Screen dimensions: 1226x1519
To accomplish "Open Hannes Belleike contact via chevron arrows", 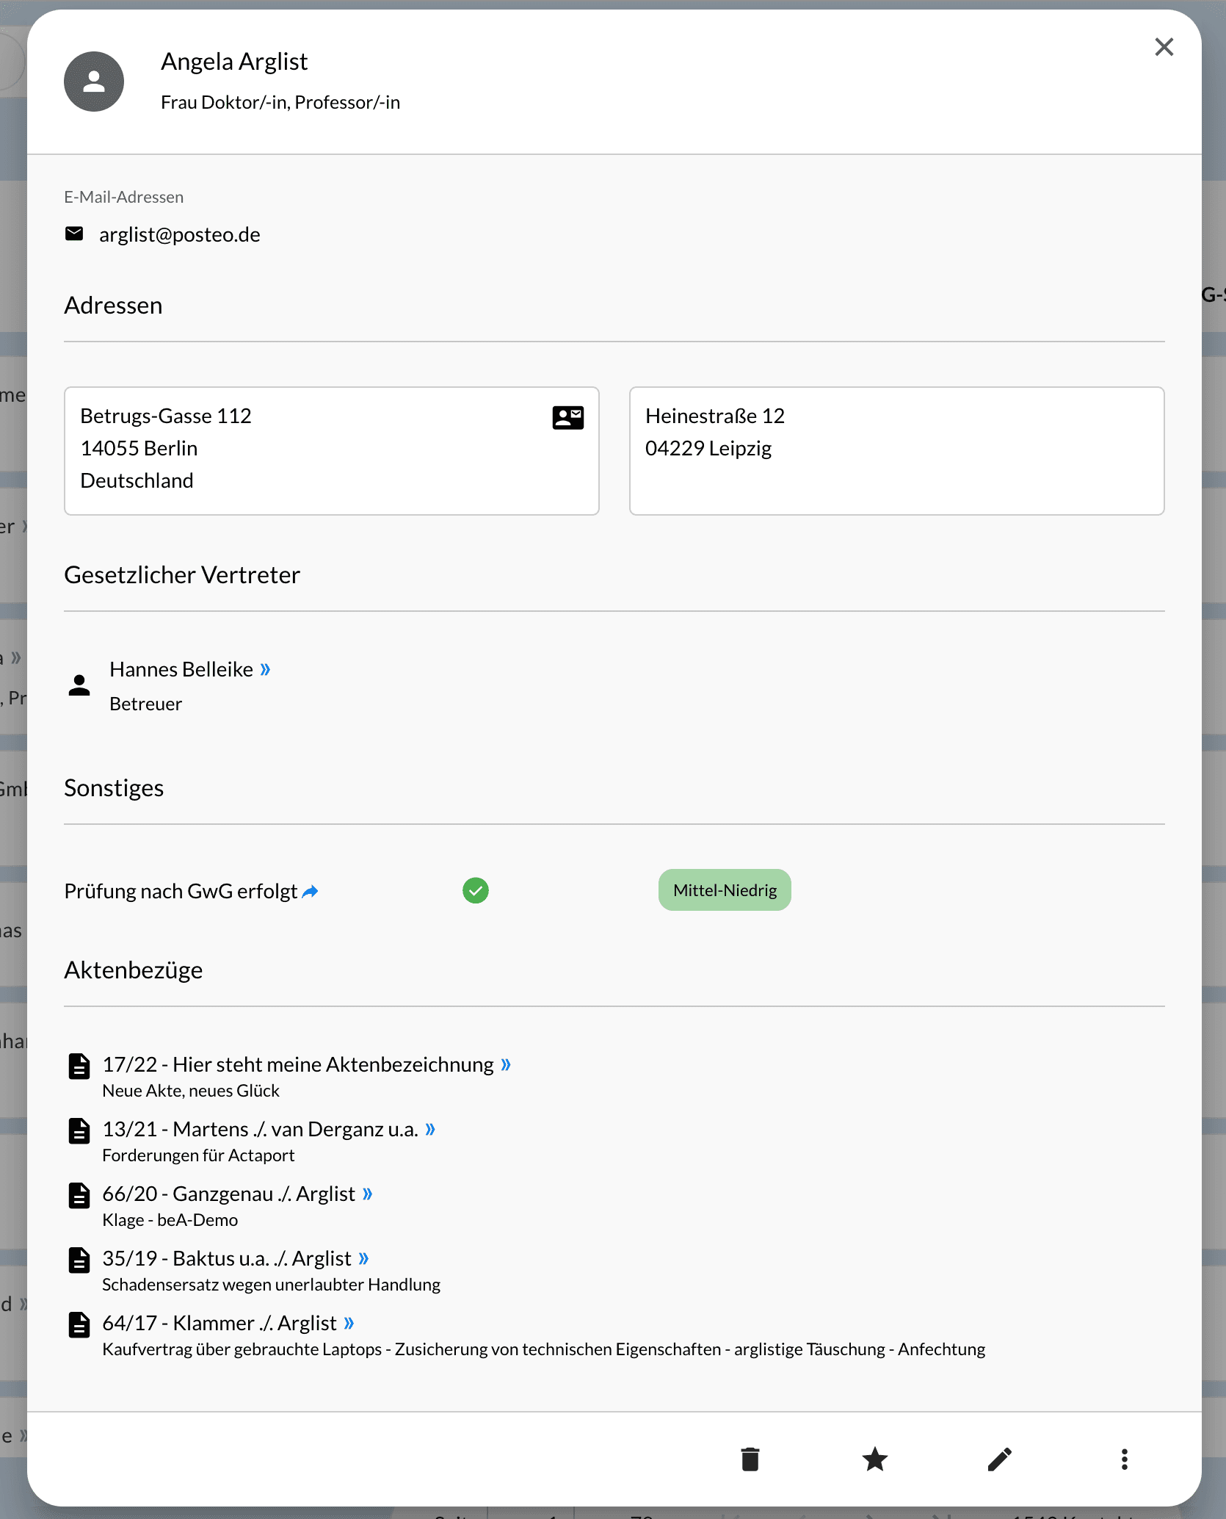I will click(x=265, y=670).
